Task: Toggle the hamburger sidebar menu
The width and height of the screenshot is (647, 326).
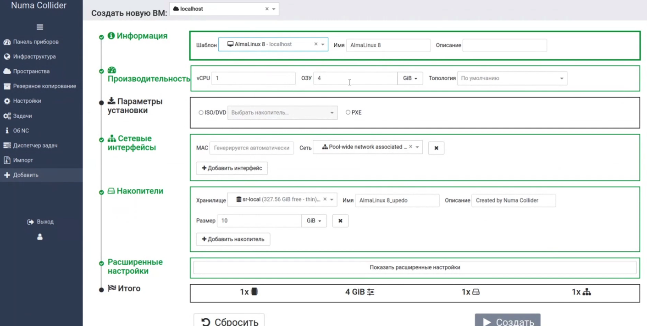Action: point(40,27)
